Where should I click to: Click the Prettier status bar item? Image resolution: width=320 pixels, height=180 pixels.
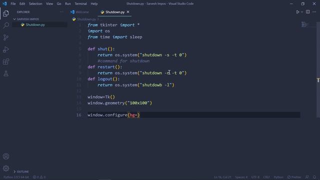[x=294, y=177]
